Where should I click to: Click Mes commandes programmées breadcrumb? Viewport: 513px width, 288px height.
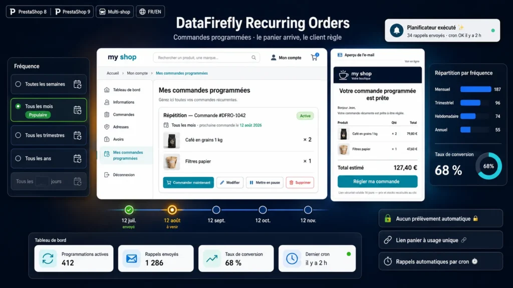181,73
